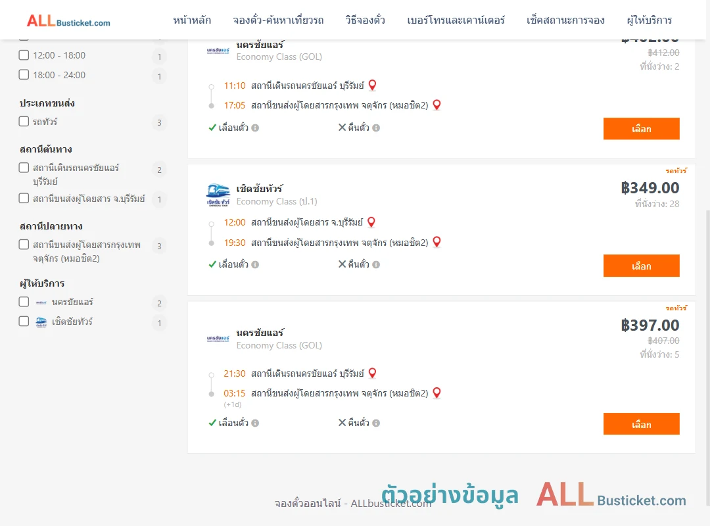The image size is (710, 526).
Task: Click the ประเภทขนส่ง filter heading
Action: (x=47, y=103)
